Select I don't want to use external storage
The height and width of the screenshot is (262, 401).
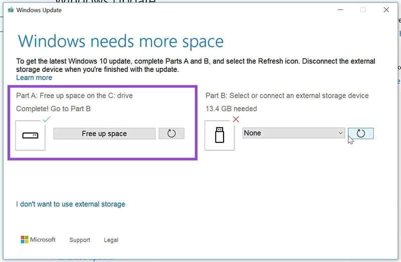coord(71,204)
